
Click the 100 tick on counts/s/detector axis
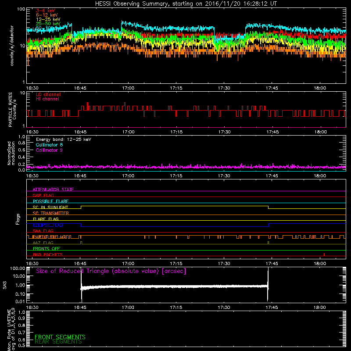[x=21, y=9]
